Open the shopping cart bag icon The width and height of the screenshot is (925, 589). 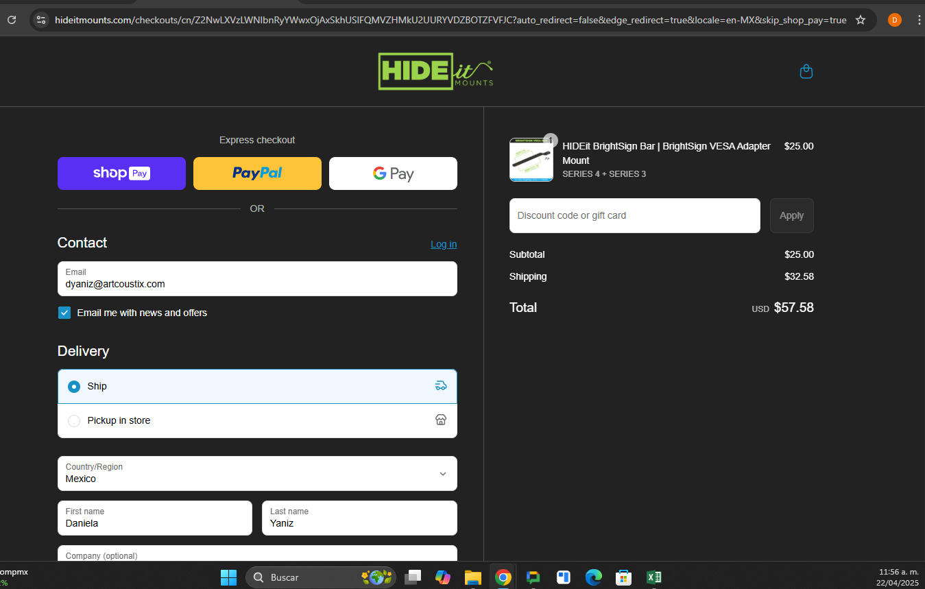coord(806,71)
